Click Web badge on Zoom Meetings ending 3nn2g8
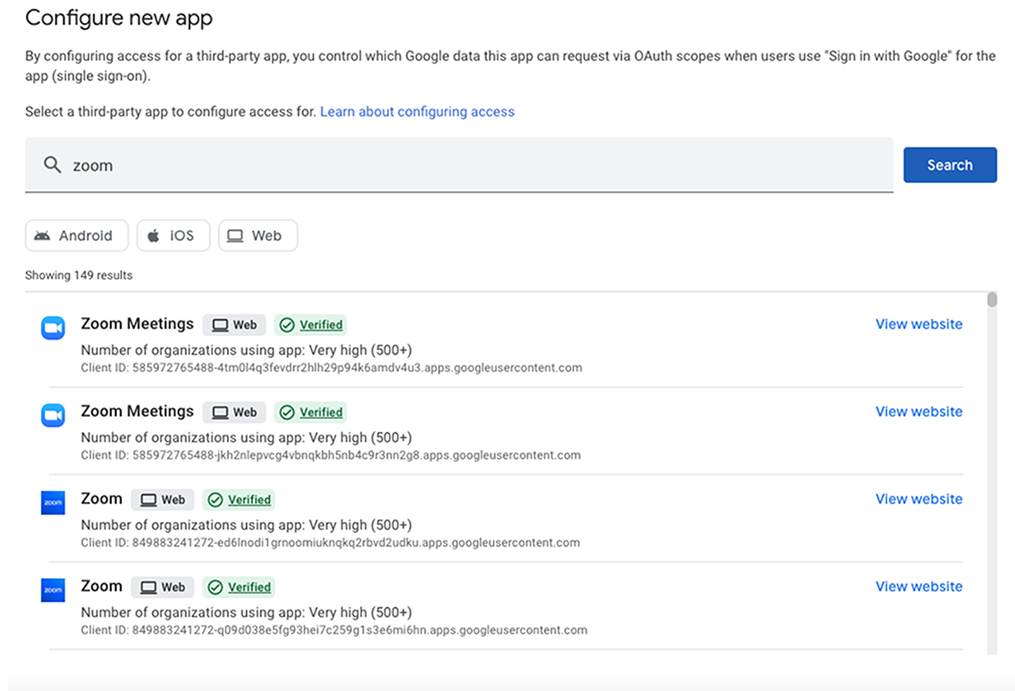Viewport: 1015px width, 691px height. [234, 412]
